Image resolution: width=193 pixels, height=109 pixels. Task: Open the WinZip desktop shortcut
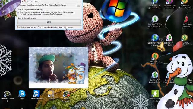click(52, 95)
